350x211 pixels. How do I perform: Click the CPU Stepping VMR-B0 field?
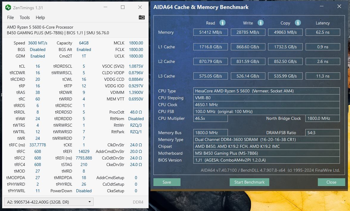[267, 98]
